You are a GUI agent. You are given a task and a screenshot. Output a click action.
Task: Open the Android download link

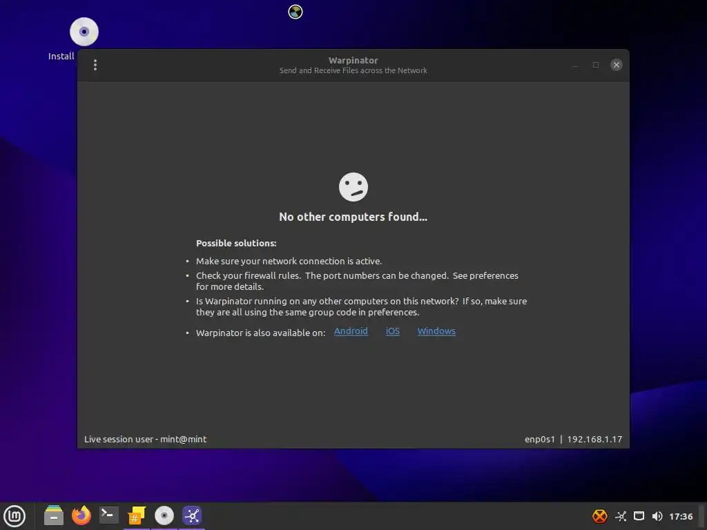(351, 331)
